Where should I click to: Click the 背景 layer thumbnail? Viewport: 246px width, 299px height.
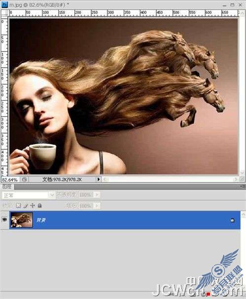pyautogui.click(x=21, y=220)
